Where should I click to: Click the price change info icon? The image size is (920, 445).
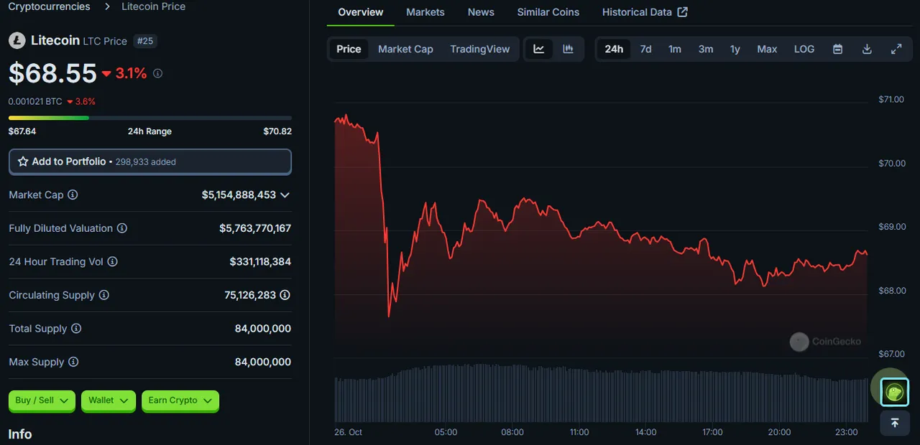pyautogui.click(x=158, y=73)
